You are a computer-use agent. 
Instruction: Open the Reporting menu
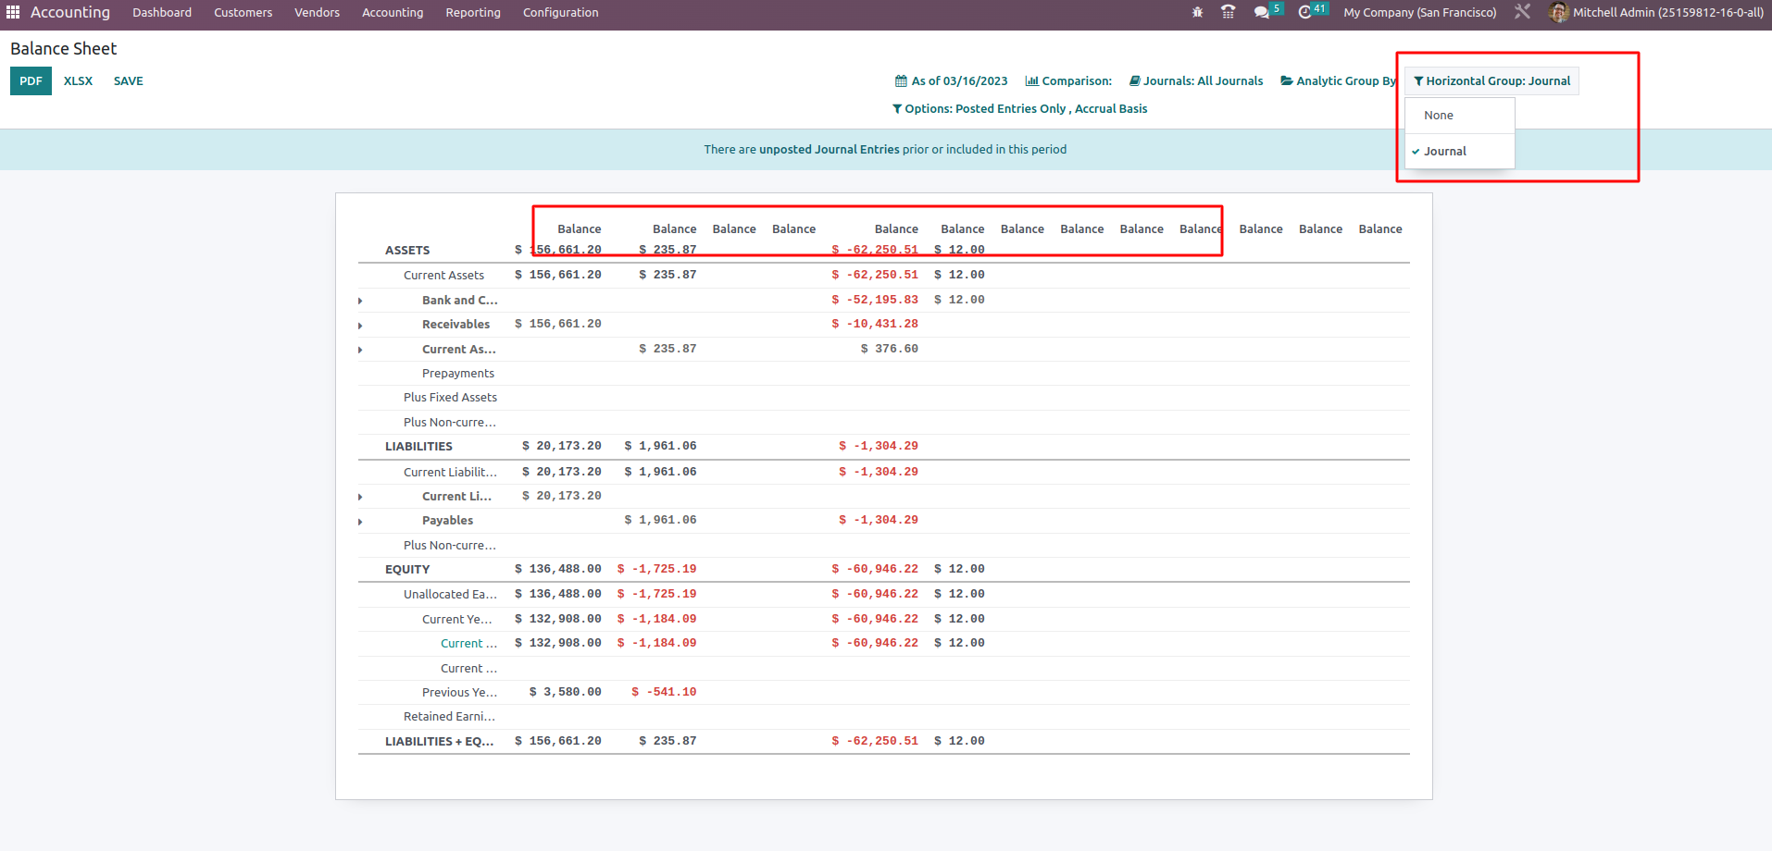(x=472, y=12)
